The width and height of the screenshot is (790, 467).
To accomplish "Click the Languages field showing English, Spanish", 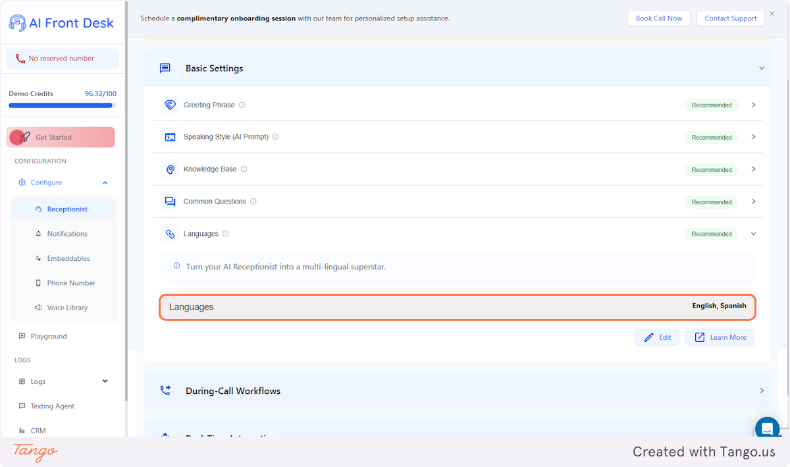I will [x=458, y=307].
